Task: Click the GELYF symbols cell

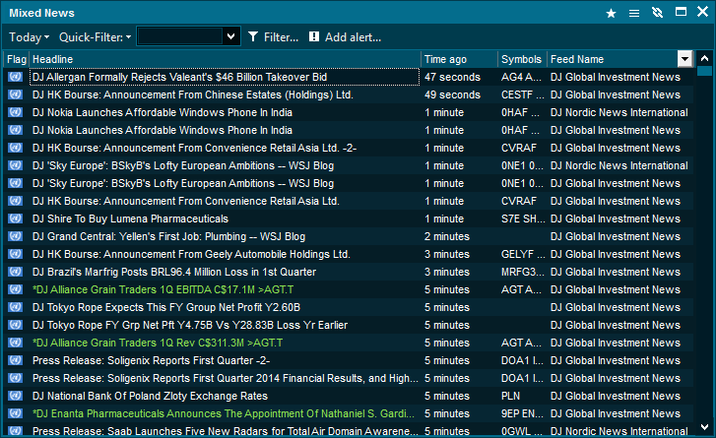Action: pos(523,254)
